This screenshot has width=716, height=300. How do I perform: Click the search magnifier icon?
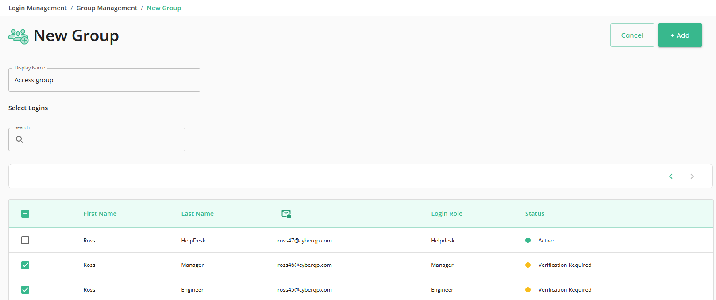(20, 140)
